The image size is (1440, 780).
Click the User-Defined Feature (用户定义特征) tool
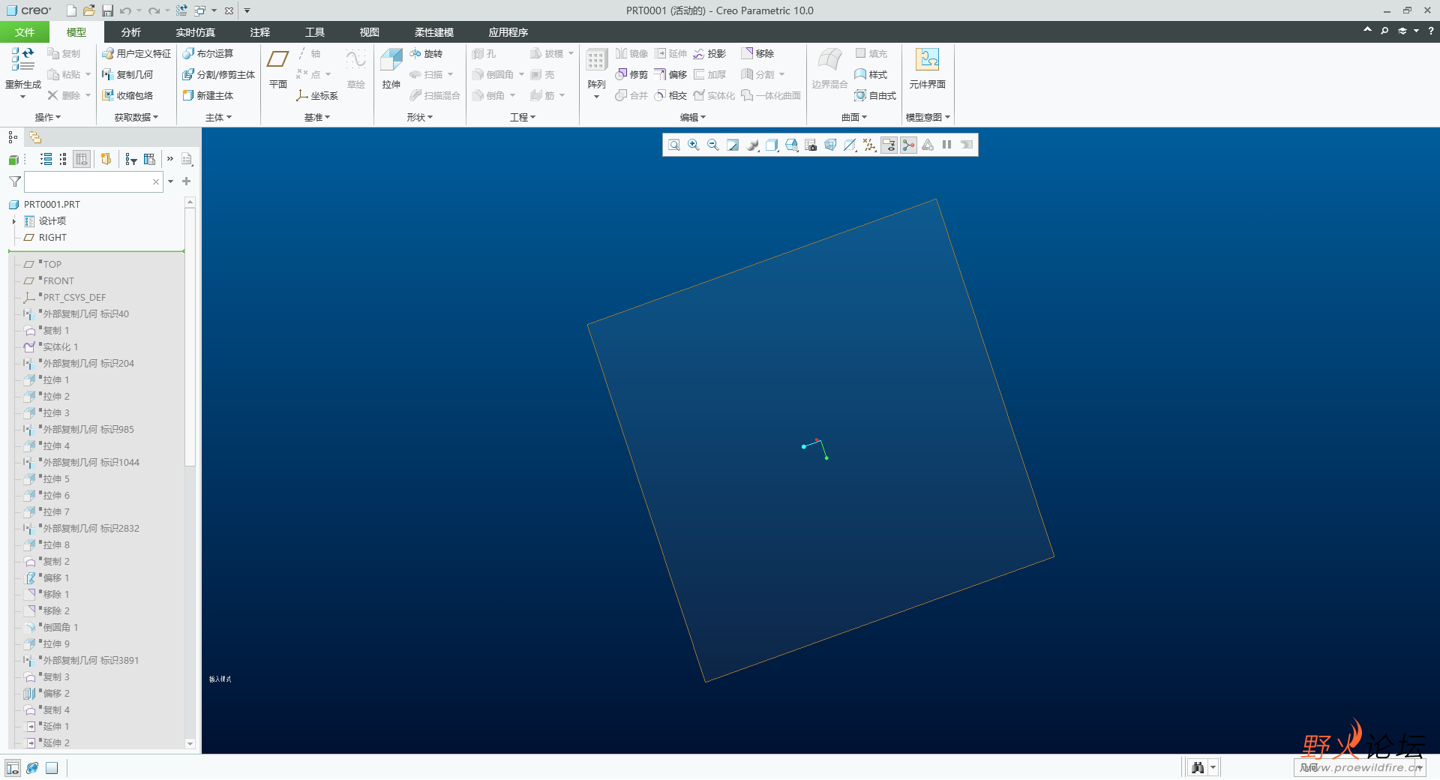click(x=136, y=54)
